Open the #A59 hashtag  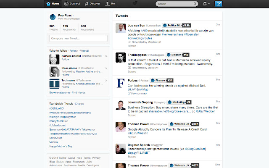click(x=144, y=31)
